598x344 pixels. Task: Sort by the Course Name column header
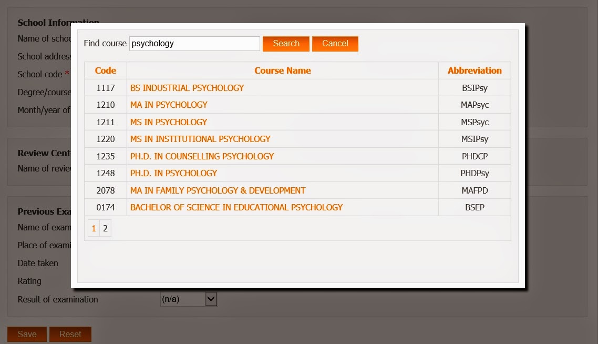(x=282, y=70)
